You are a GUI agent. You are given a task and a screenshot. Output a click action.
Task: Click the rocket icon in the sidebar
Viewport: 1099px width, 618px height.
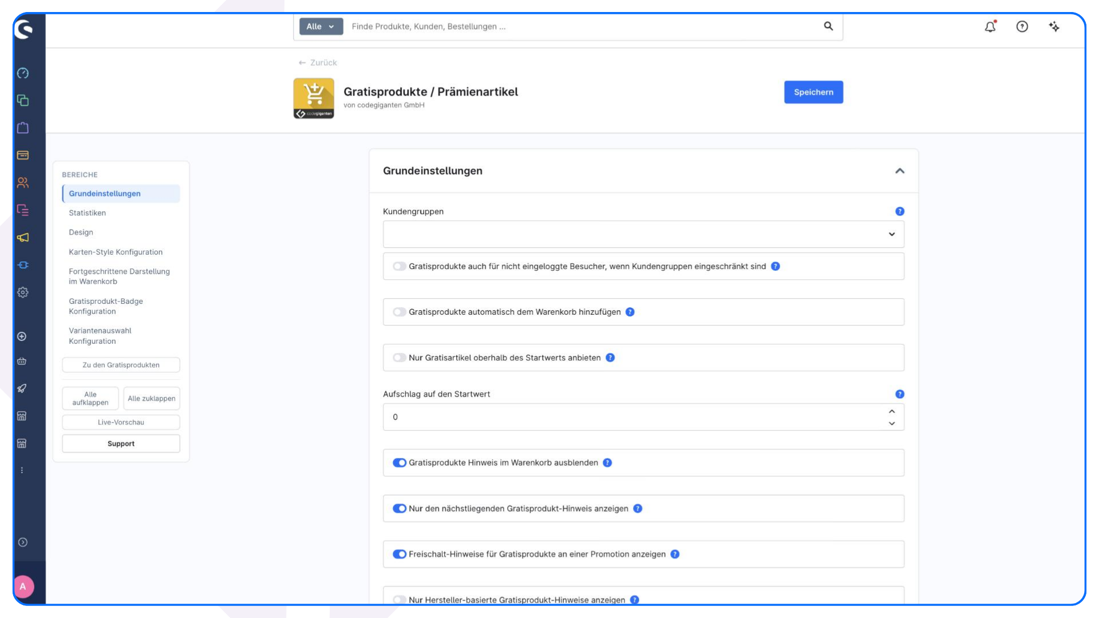pyautogui.click(x=22, y=389)
